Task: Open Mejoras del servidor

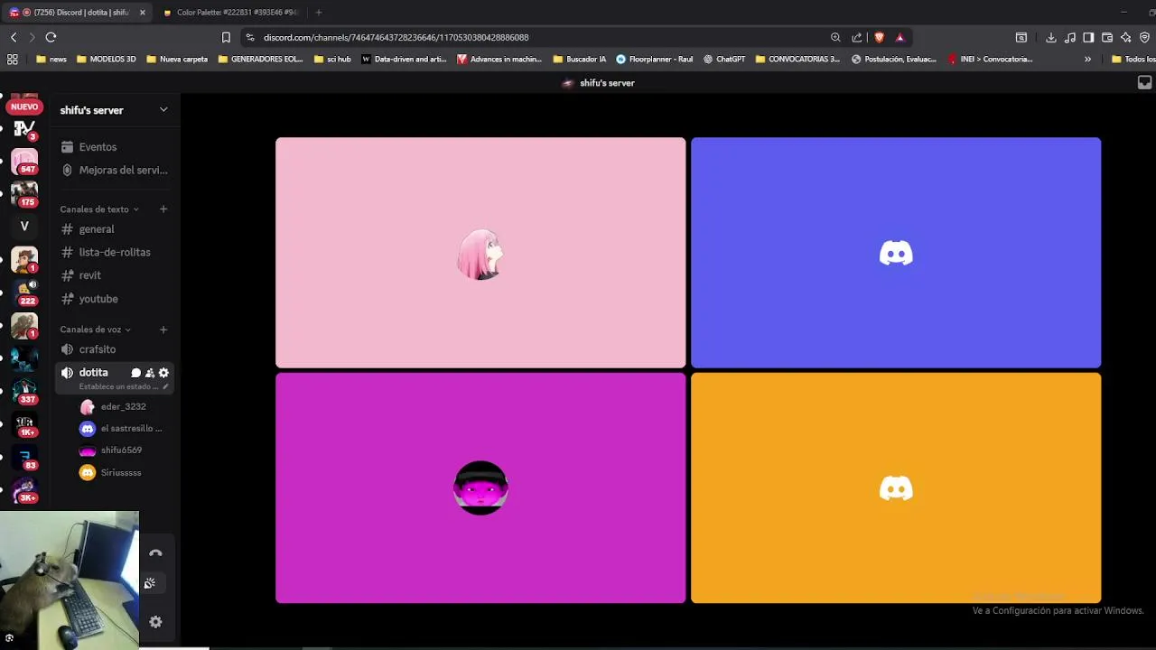Action: click(x=115, y=170)
